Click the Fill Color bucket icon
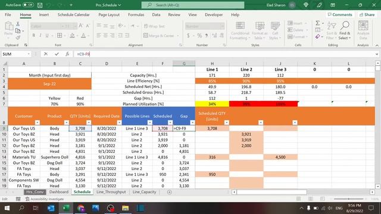The height and width of the screenshot is (214, 381). (x=72, y=36)
